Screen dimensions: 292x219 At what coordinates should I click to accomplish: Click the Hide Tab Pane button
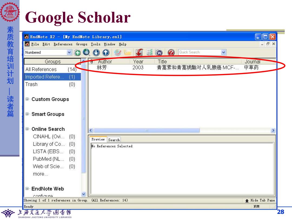pyautogui.click(x=260, y=200)
